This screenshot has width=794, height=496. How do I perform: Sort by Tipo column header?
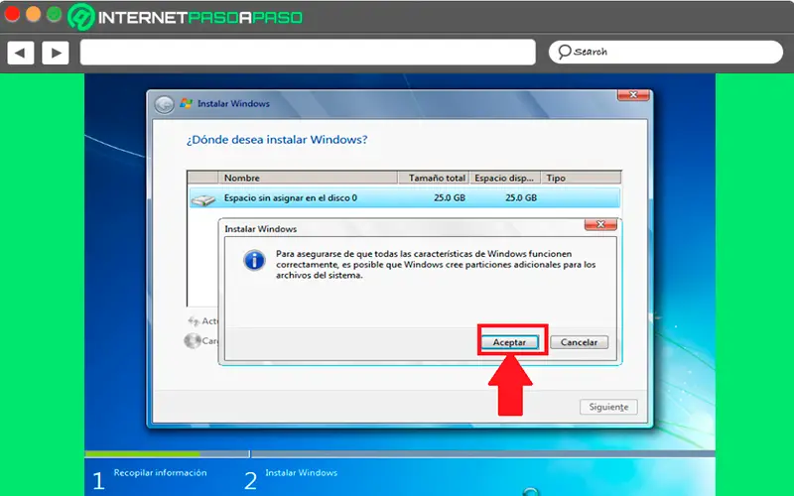click(581, 178)
